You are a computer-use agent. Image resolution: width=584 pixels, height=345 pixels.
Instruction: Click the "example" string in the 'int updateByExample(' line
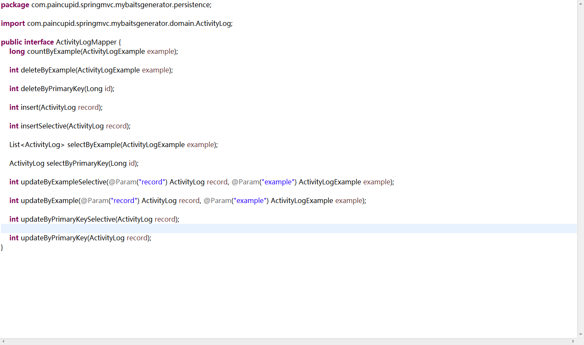pyautogui.click(x=250, y=201)
